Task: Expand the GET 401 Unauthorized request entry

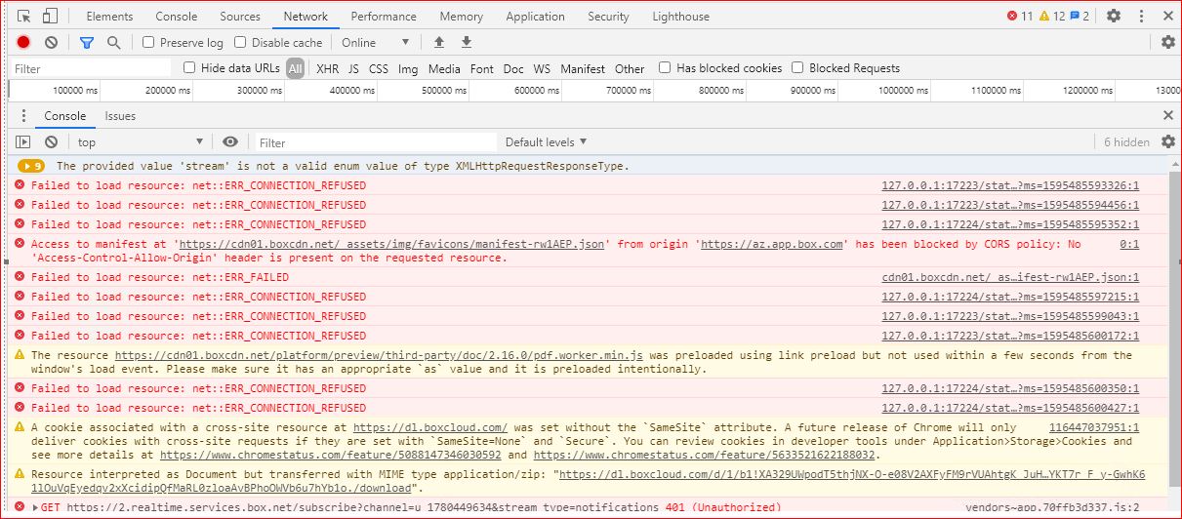Action: (x=37, y=507)
